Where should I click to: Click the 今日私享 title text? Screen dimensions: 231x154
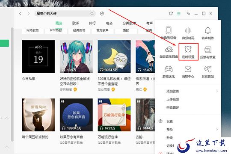tap(29, 79)
